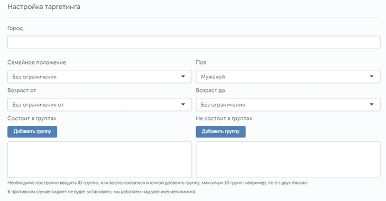Select the Настройка таргетинга heading text

44,7
